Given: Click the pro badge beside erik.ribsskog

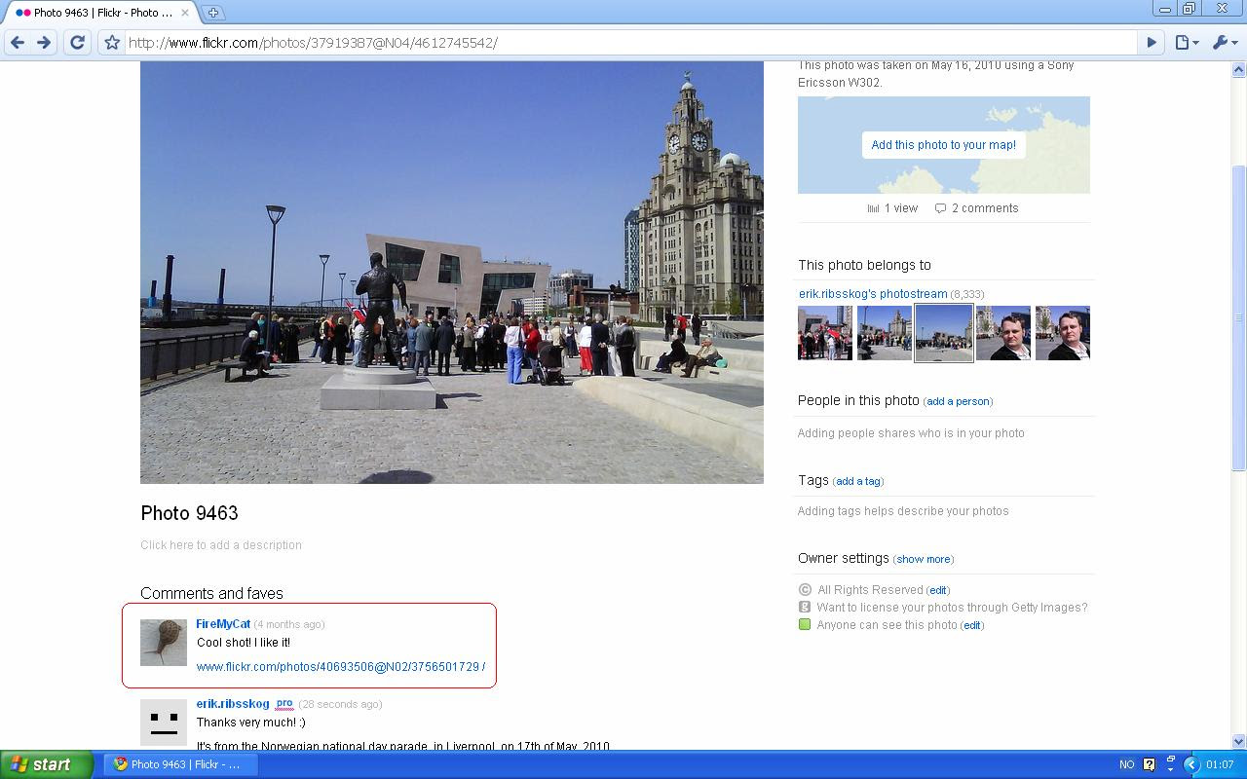Looking at the screenshot, I should [284, 703].
